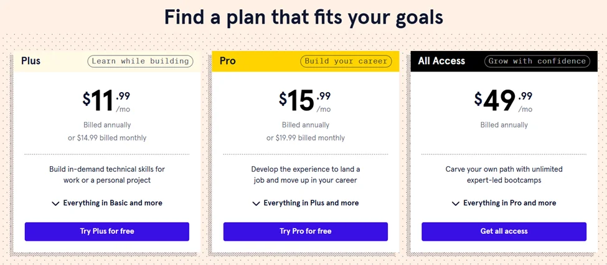This screenshot has height=265, width=607.
Task: Click the Try Pro for free button
Action: pos(305,231)
